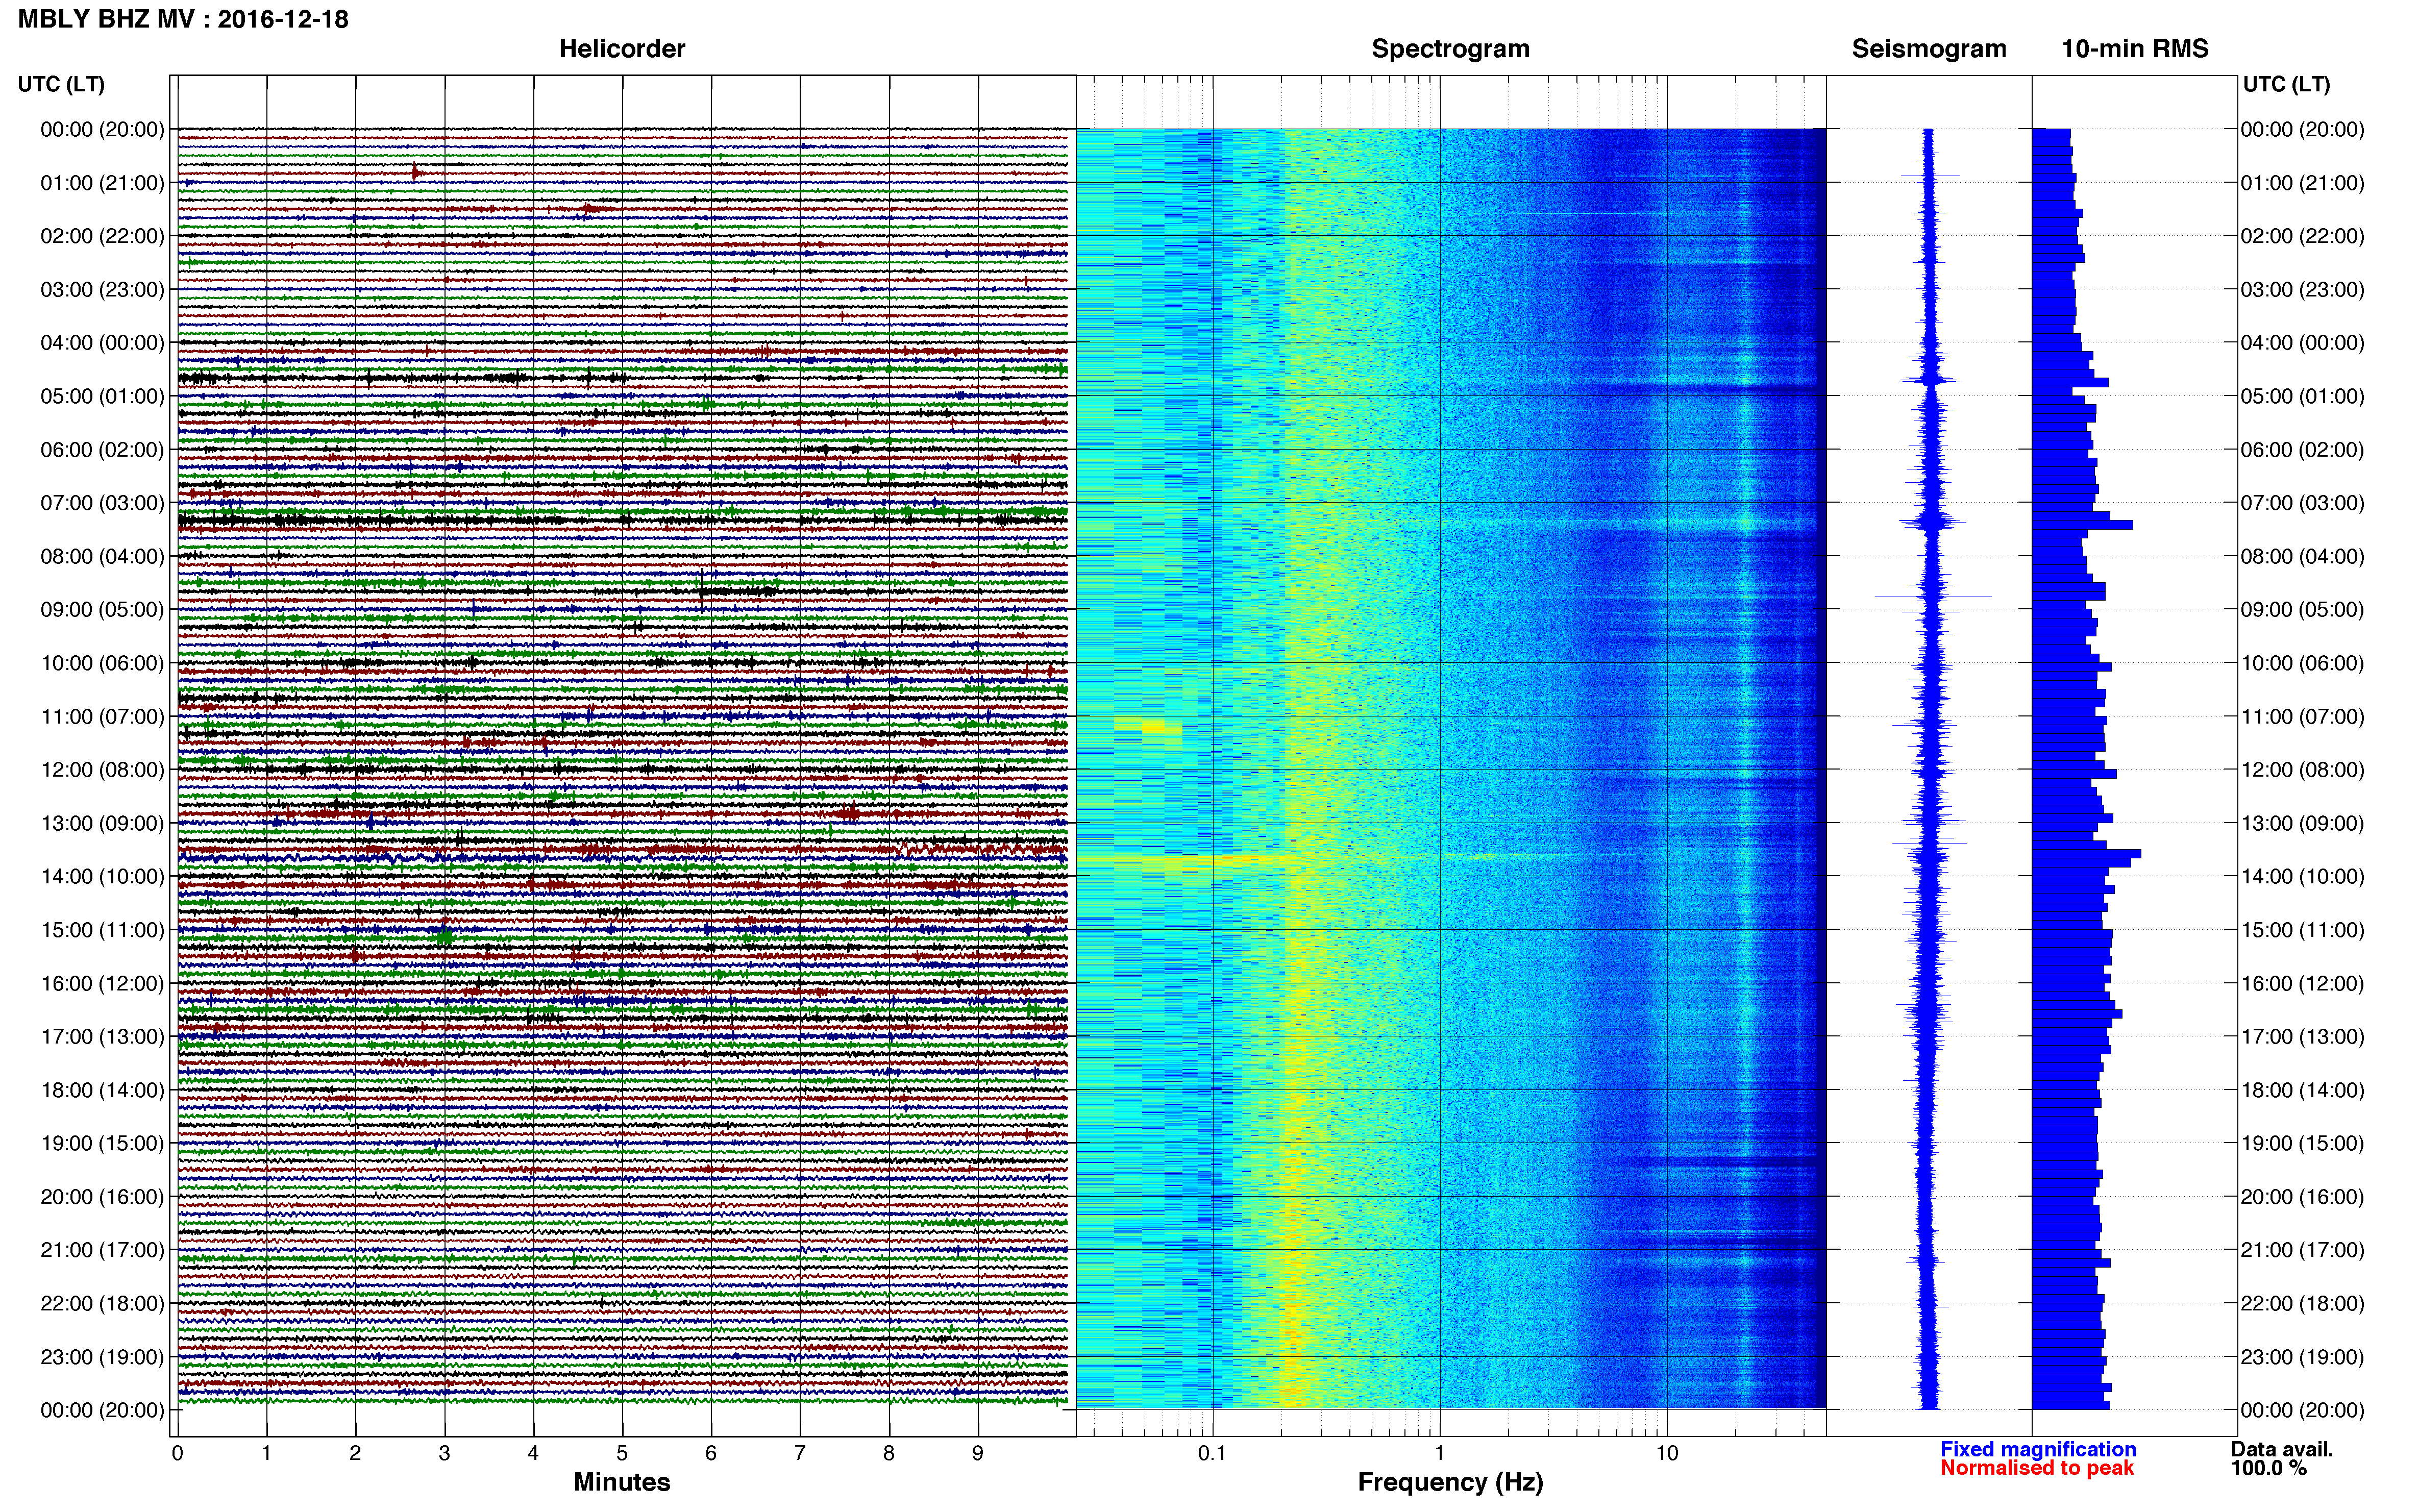Viewport: 2419px width, 1512px height.
Task: Click left time label '02:00 (22:00)'
Action: click(x=102, y=236)
